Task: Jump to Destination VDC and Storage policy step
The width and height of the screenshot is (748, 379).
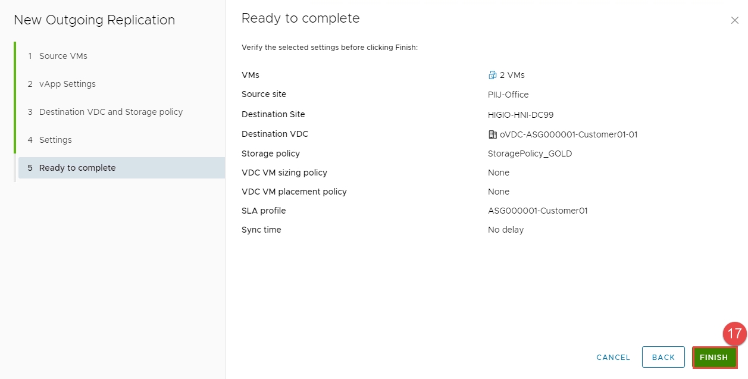Action: coord(111,112)
